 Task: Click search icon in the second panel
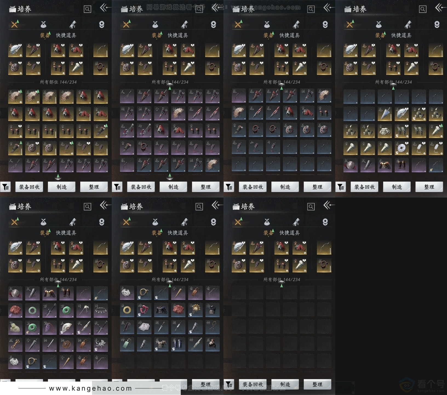point(199,9)
